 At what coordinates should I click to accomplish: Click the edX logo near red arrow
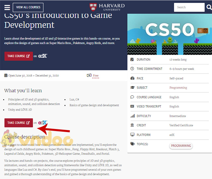(x=43, y=123)
